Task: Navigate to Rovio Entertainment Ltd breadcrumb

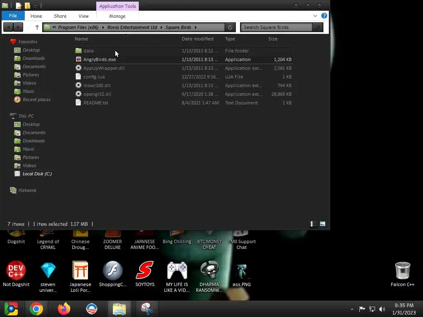Action: coord(132,27)
